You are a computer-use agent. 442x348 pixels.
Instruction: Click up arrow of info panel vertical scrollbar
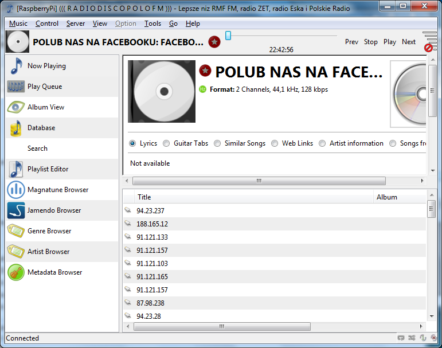(433, 60)
